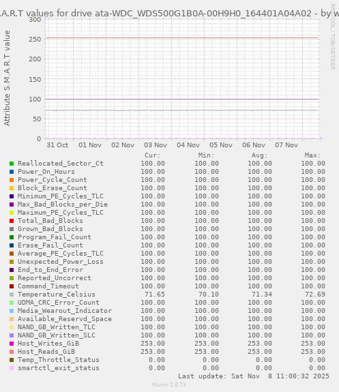Click the 07 Nov x-axis label
Viewport: 339px width, 392px height.
pos(286,145)
